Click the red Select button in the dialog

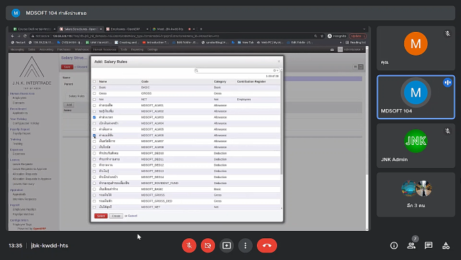coord(101,216)
